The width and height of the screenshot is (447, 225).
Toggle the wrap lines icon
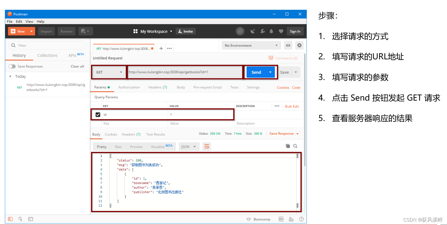[x=207, y=146]
